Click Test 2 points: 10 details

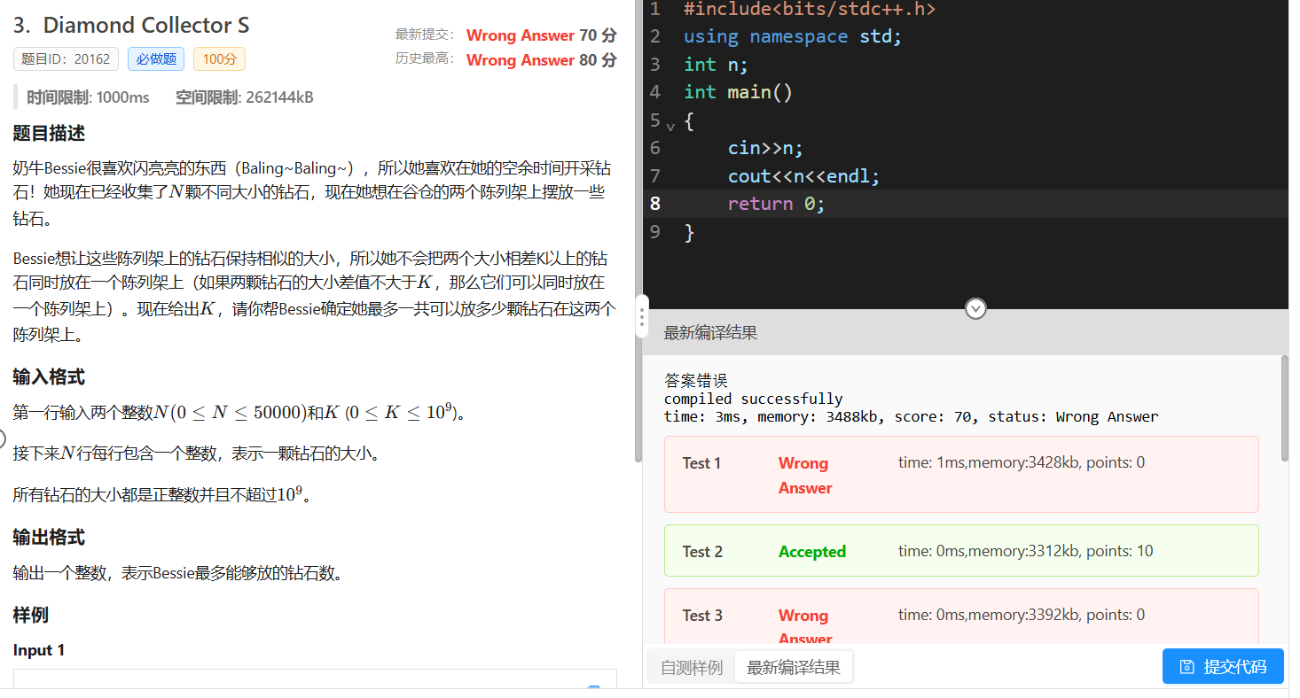(1026, 551)
